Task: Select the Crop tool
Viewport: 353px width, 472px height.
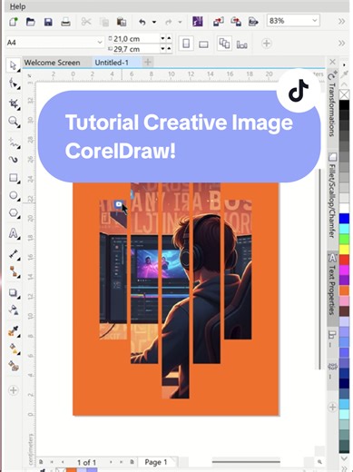Action: [x=14, y=103]
